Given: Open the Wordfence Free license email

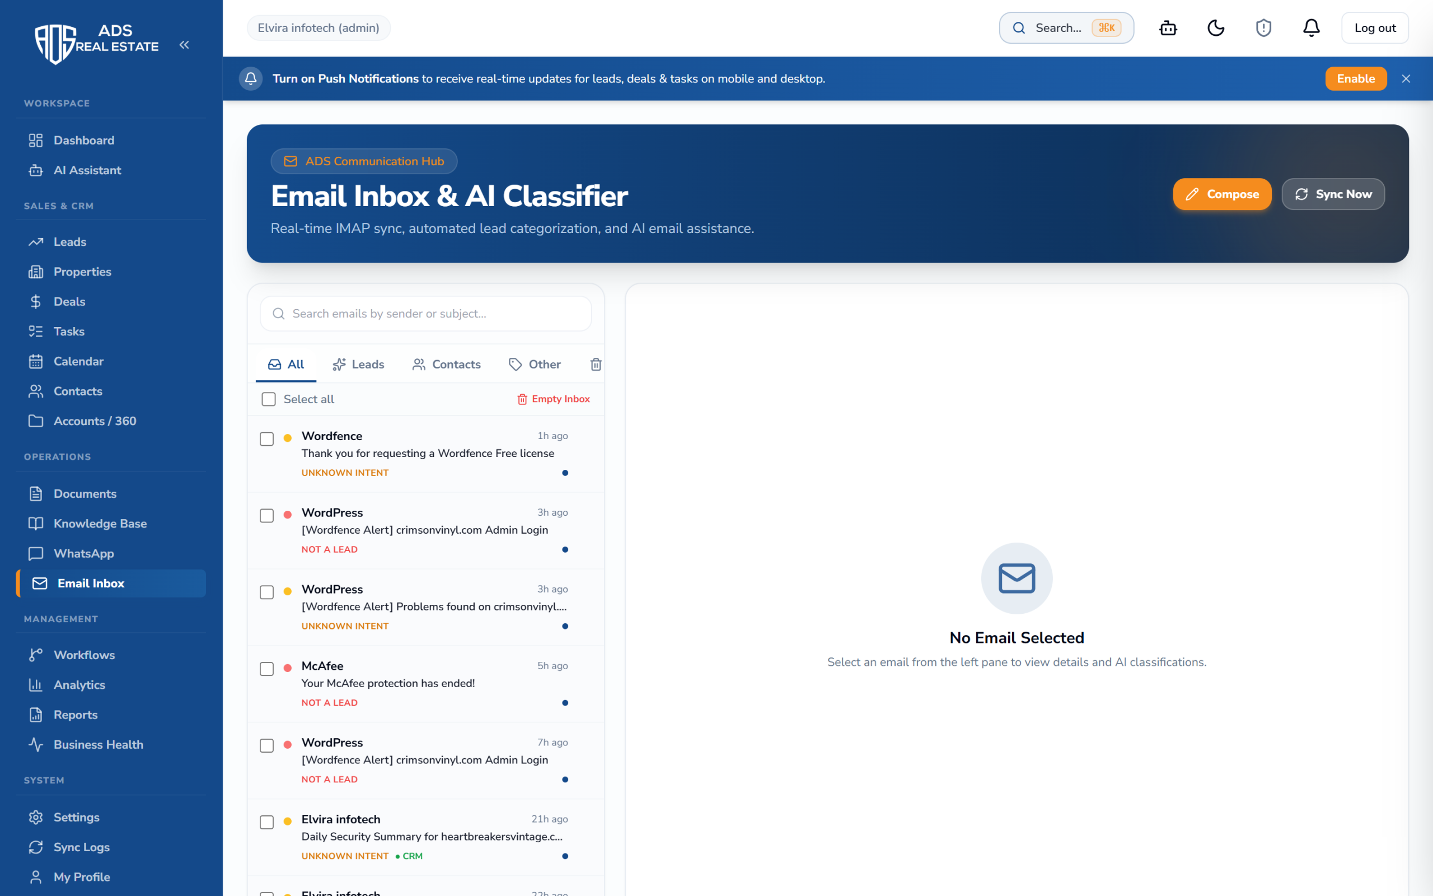Looking at the screenshot, I should pos(426,454).
